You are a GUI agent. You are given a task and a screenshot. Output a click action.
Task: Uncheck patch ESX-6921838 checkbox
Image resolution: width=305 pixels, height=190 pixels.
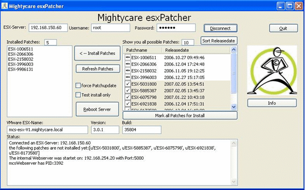(128, 104)
